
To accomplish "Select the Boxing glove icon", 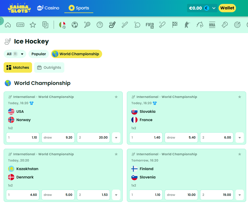I will tap(225, 25).
